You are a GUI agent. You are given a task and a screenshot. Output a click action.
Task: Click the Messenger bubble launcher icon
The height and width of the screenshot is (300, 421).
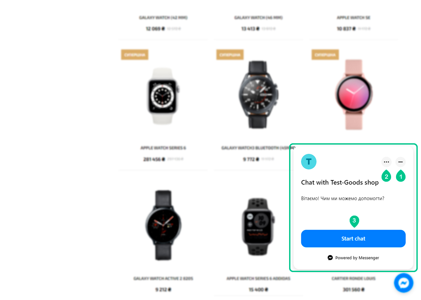(404, 283)
